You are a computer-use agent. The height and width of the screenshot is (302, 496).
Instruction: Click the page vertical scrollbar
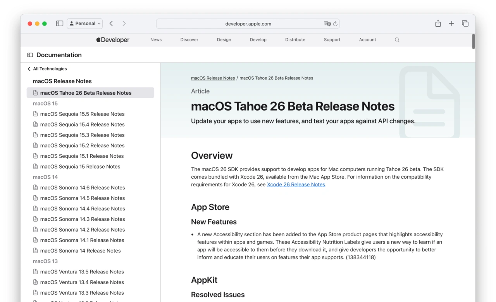(x=473, y=42)
